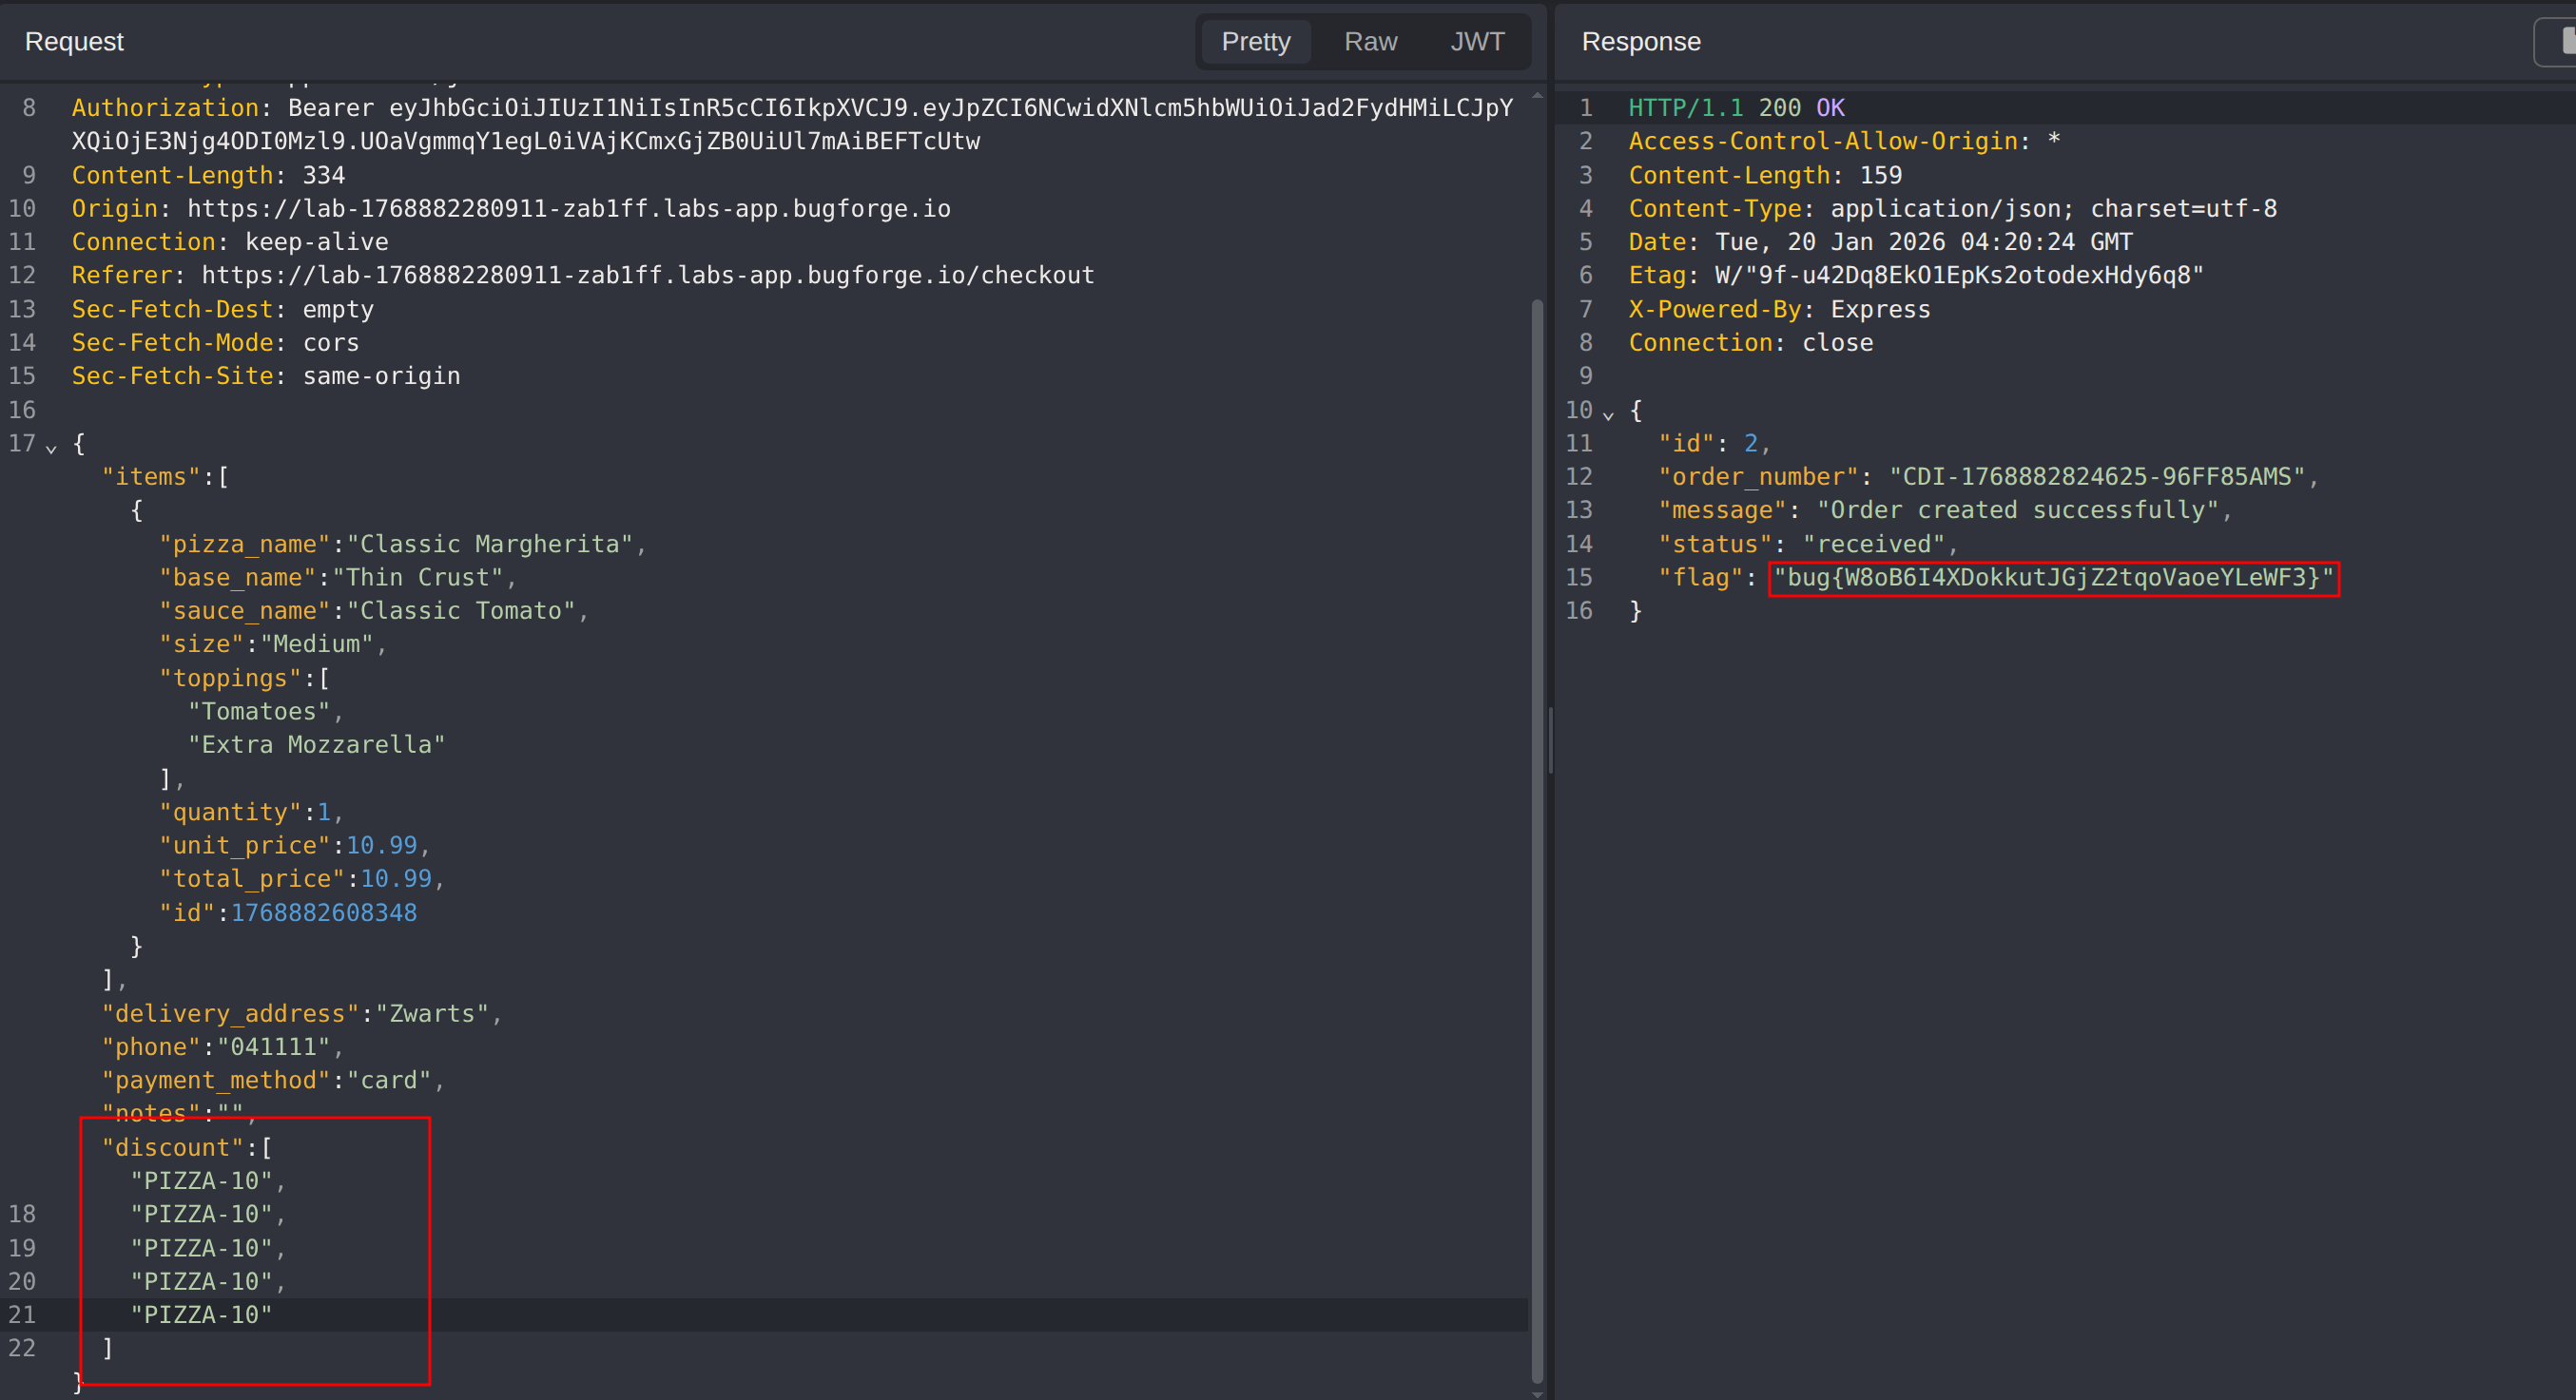This screenshot has height=1400, width=2576.
Task: Click the request pane vertical scrollbar thumb
Action: (1537, 839)
